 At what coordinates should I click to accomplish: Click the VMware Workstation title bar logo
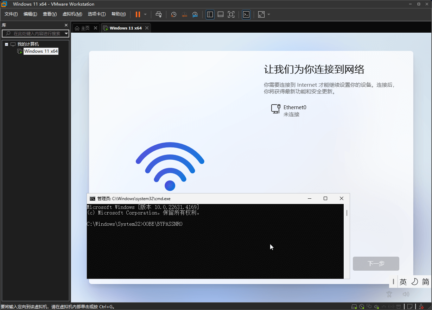pyautogui.click(x=4, y=4)
